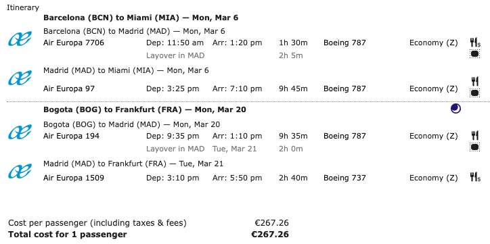Image resolution: width=490 pixels, height=244 pixels.
Task: Click Economy (Z) fare class for flight 97
Action: click(433, 89)
